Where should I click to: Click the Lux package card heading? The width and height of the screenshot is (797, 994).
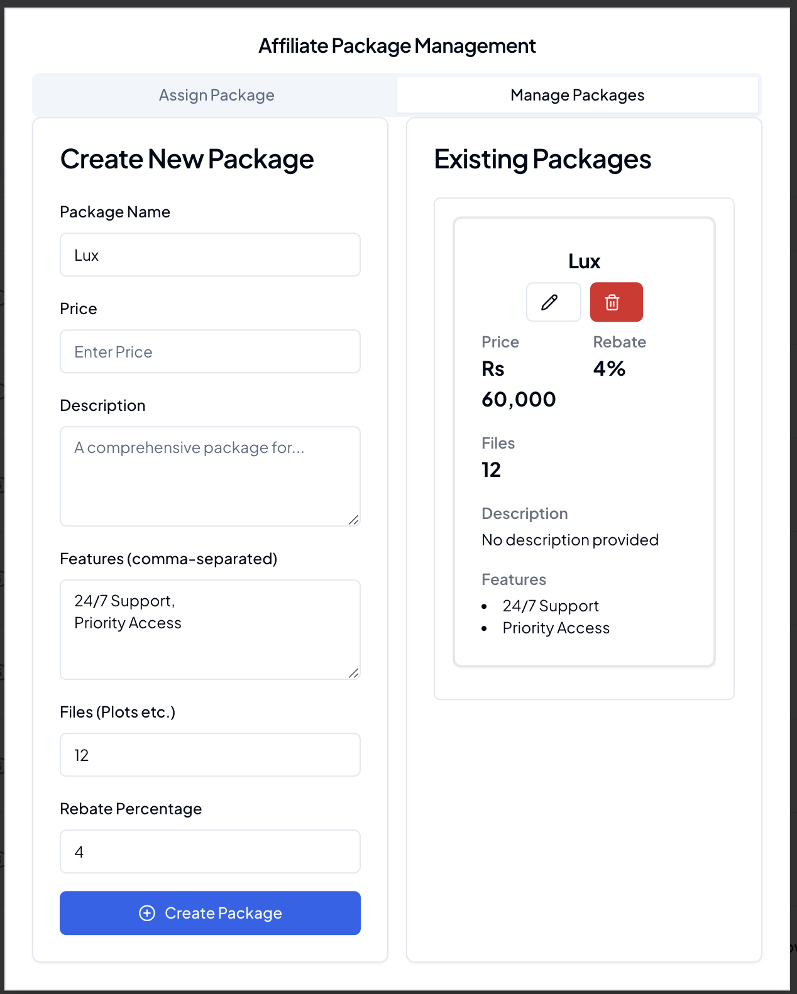[583, 261]
